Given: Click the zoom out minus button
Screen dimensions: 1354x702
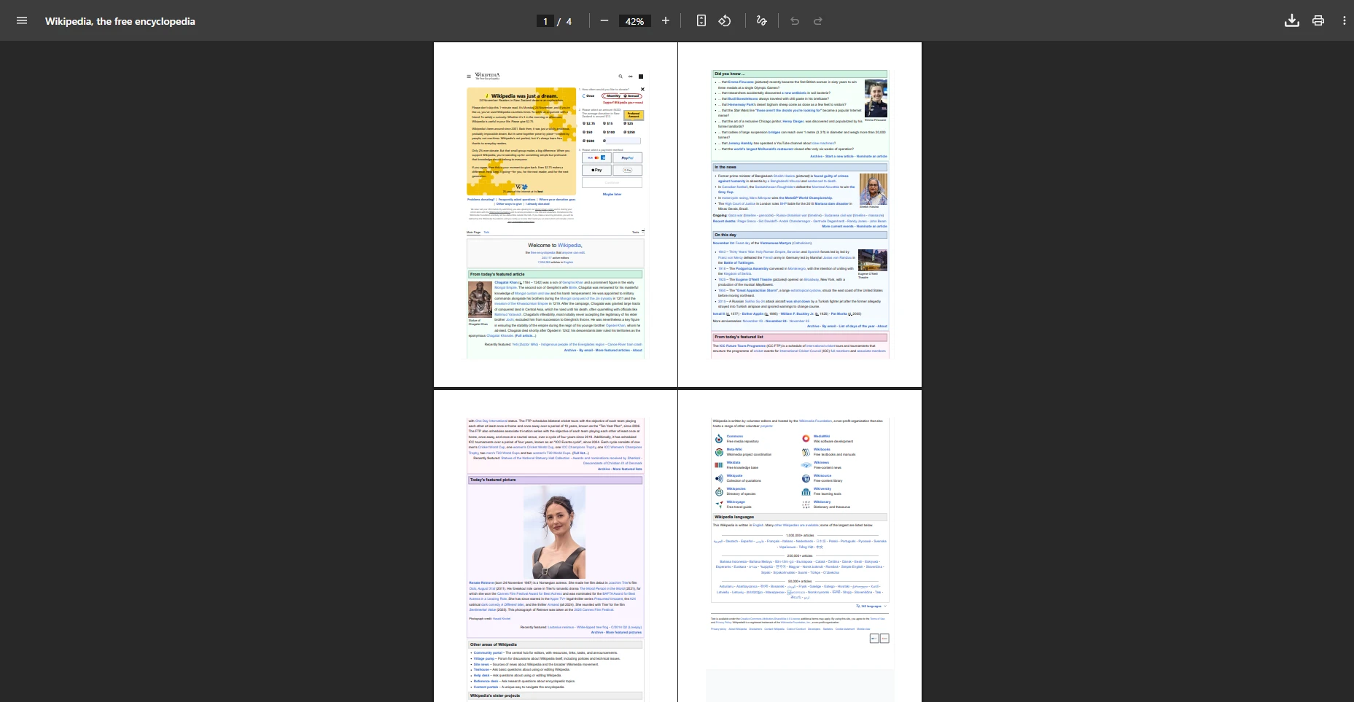Looking at the screenshot, I should [x=604, y=21].
